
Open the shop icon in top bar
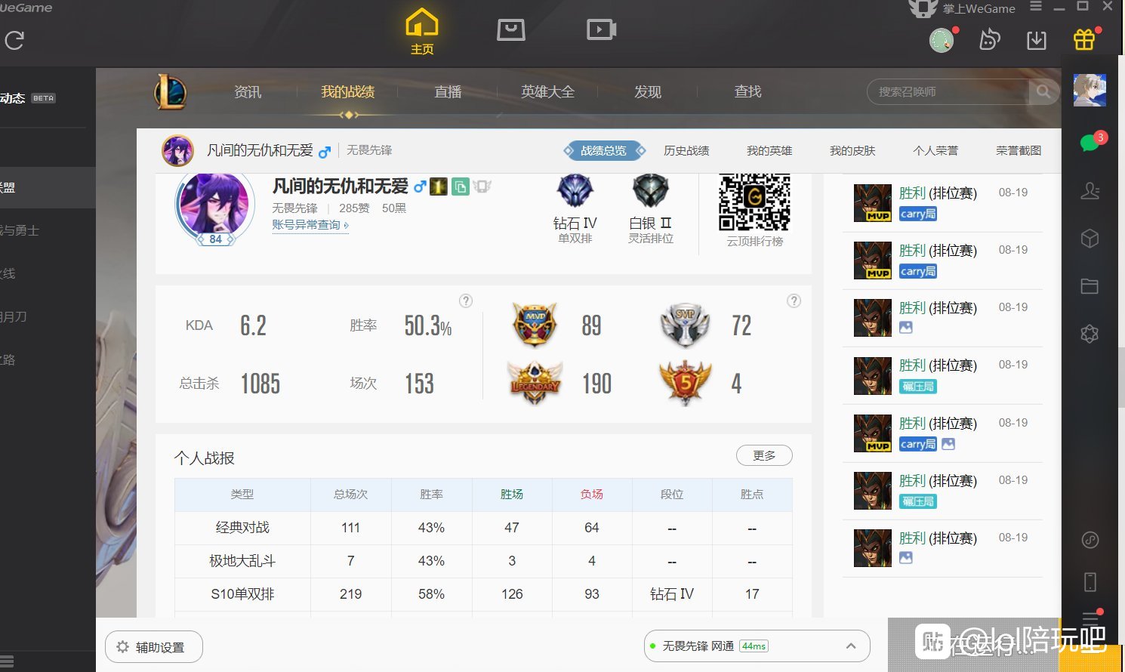511,30
